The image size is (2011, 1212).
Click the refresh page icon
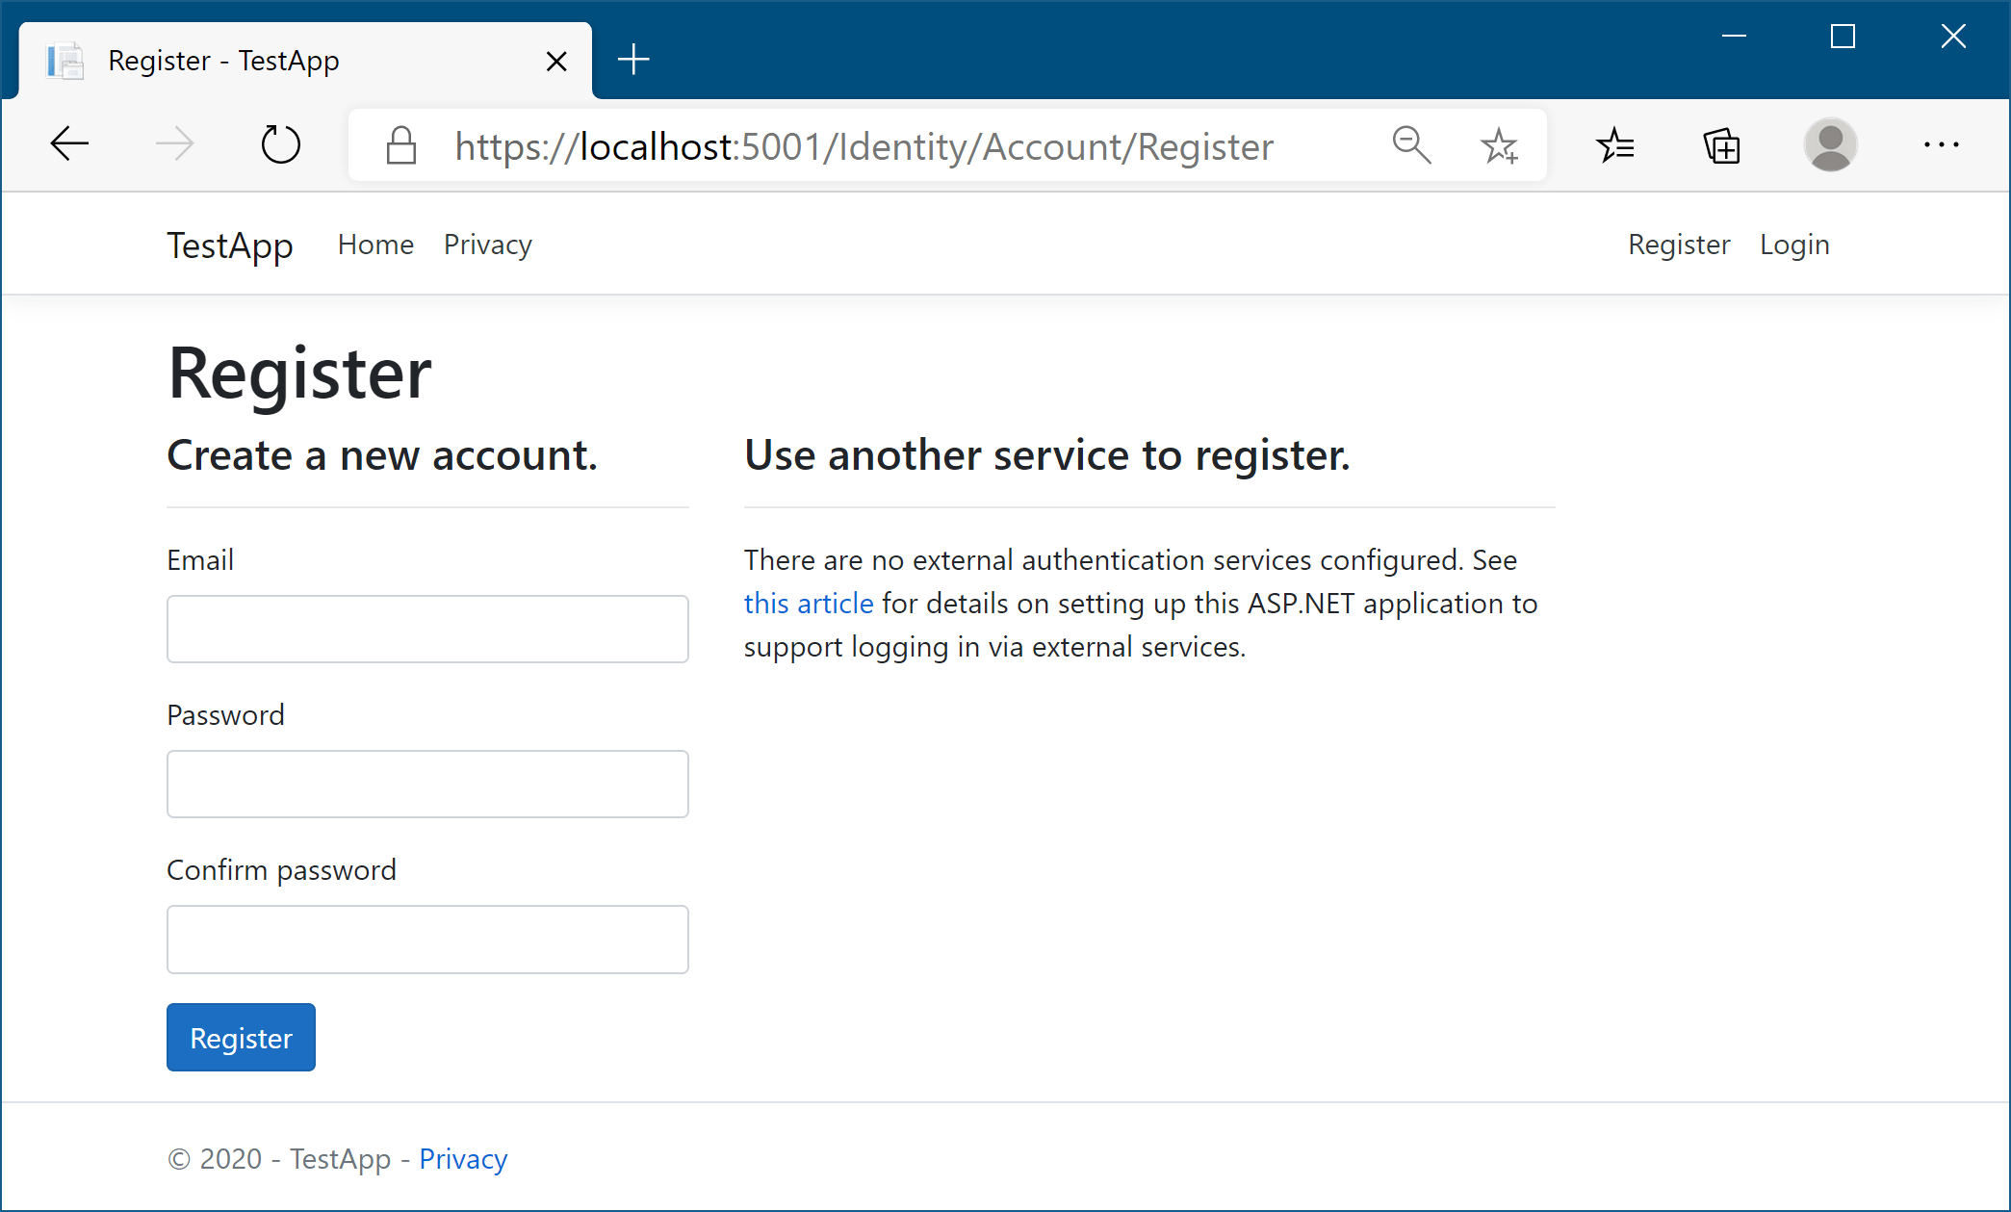(280, 145)
